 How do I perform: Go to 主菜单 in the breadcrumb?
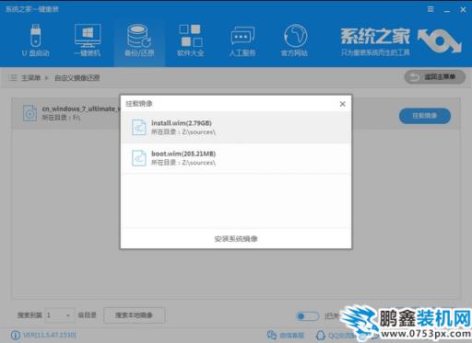tap(30, 78)
